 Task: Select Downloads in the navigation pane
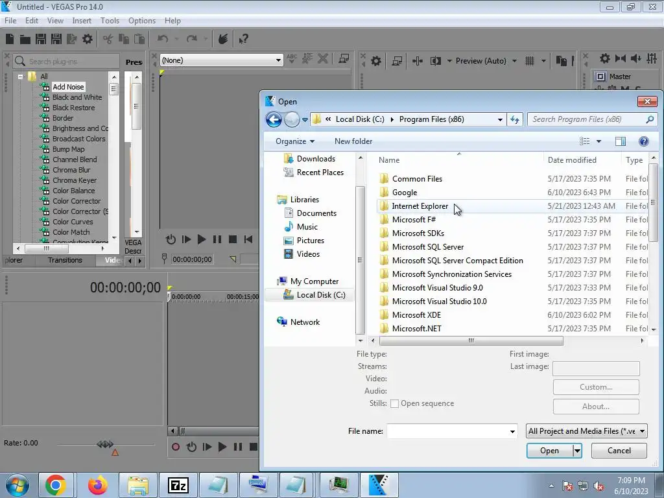[316, 159]
